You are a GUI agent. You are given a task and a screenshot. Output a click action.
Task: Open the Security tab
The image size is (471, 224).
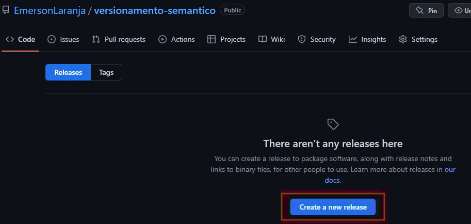(317, 39)
